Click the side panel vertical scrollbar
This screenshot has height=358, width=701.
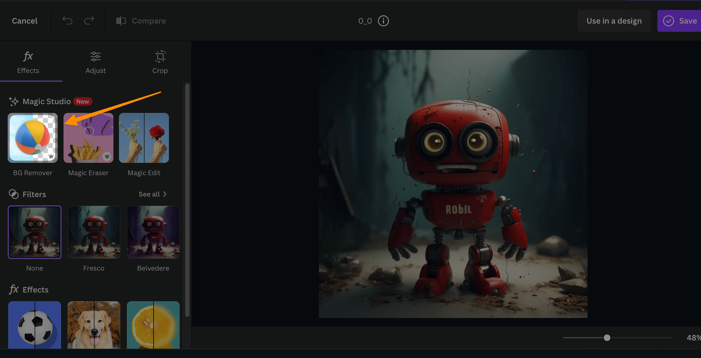(187, 200)
